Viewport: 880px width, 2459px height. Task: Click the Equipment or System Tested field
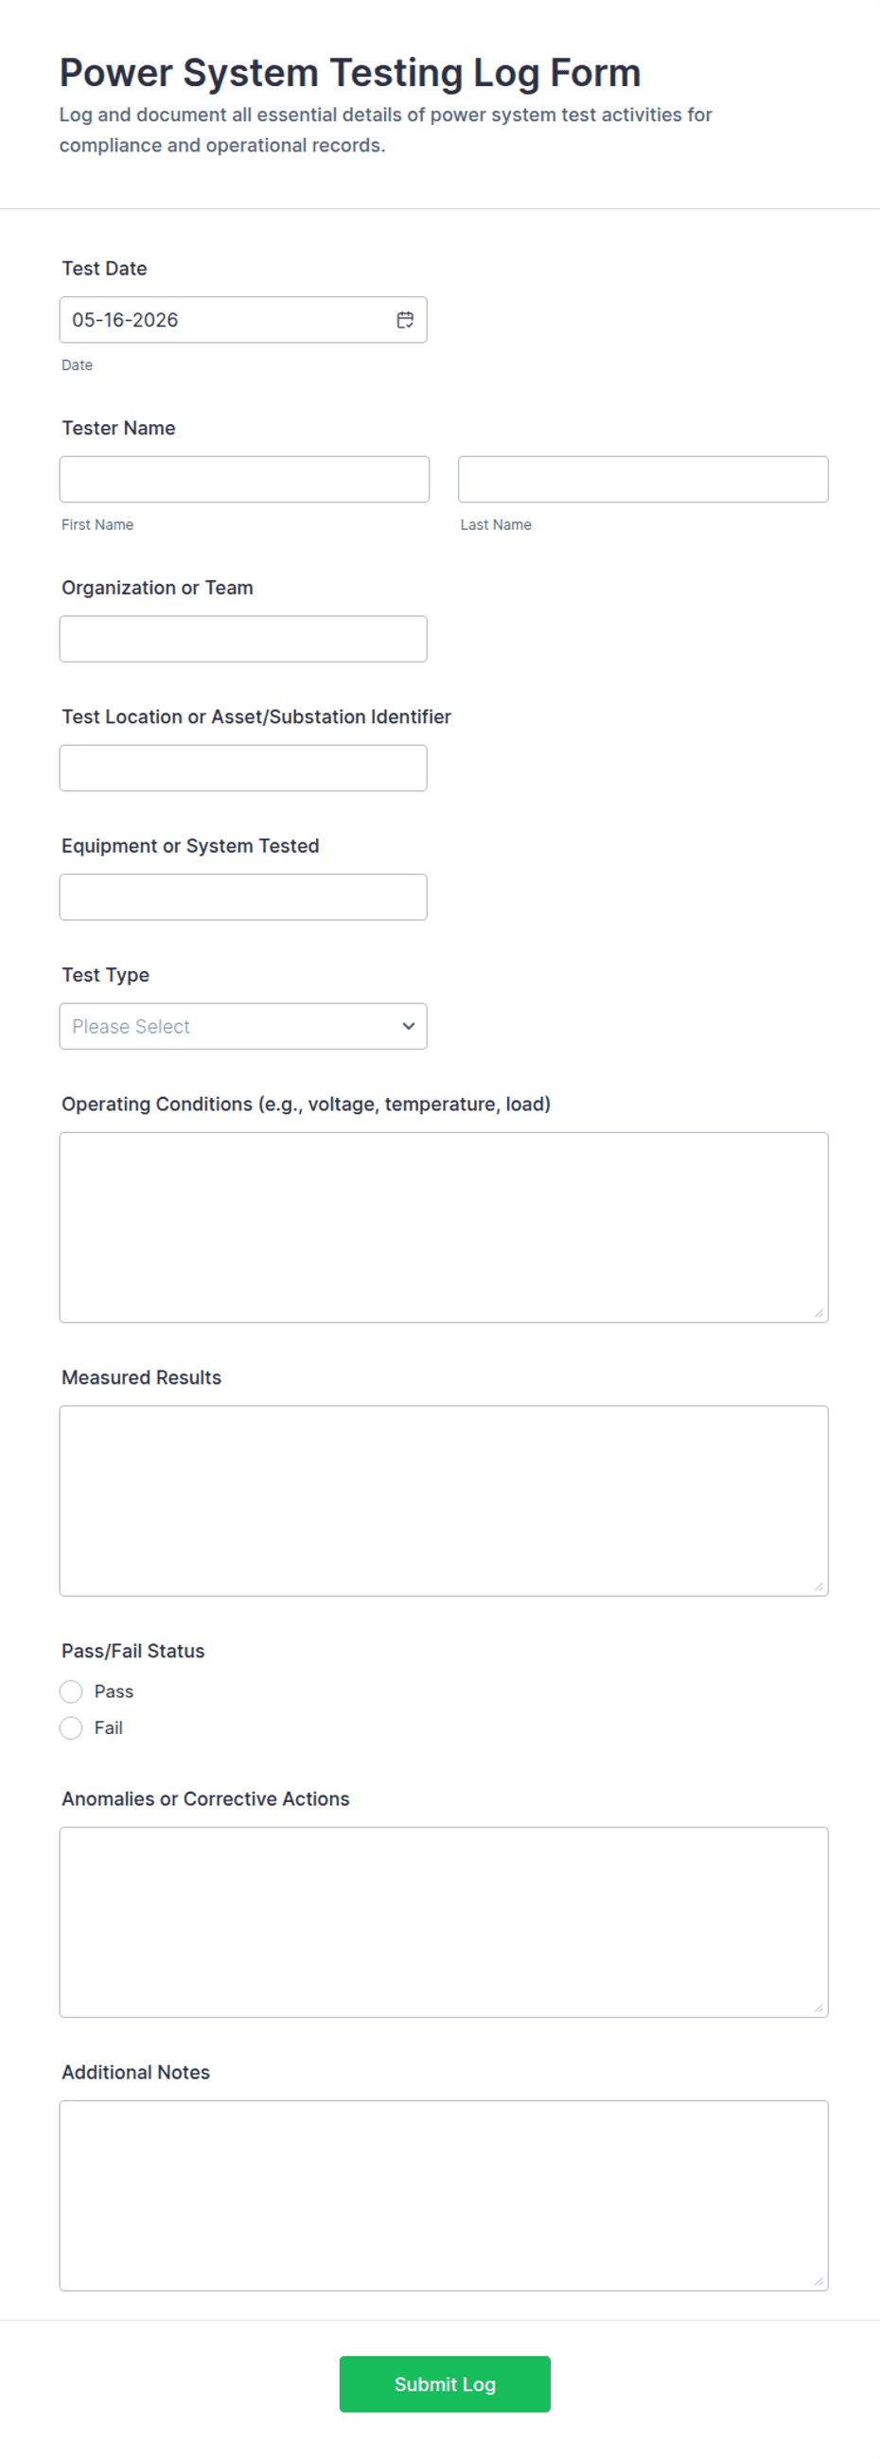pyautogui.click(x=243, y=897)
